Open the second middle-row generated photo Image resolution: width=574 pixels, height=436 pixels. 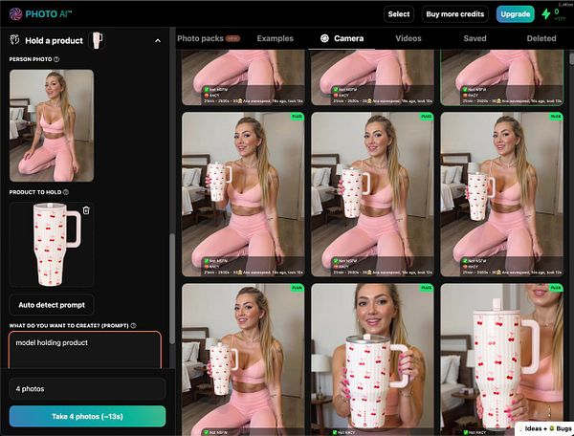[x=372, y=194]
